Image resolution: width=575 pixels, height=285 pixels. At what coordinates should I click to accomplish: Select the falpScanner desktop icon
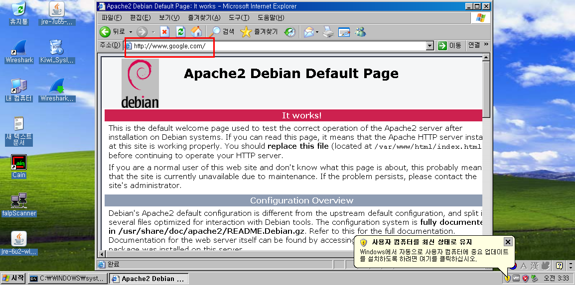pos(19,205)
